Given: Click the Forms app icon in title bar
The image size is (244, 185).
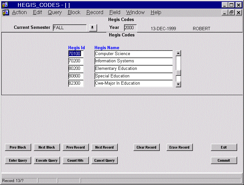Looking at the screenshot, I should [x=5, y=5].
